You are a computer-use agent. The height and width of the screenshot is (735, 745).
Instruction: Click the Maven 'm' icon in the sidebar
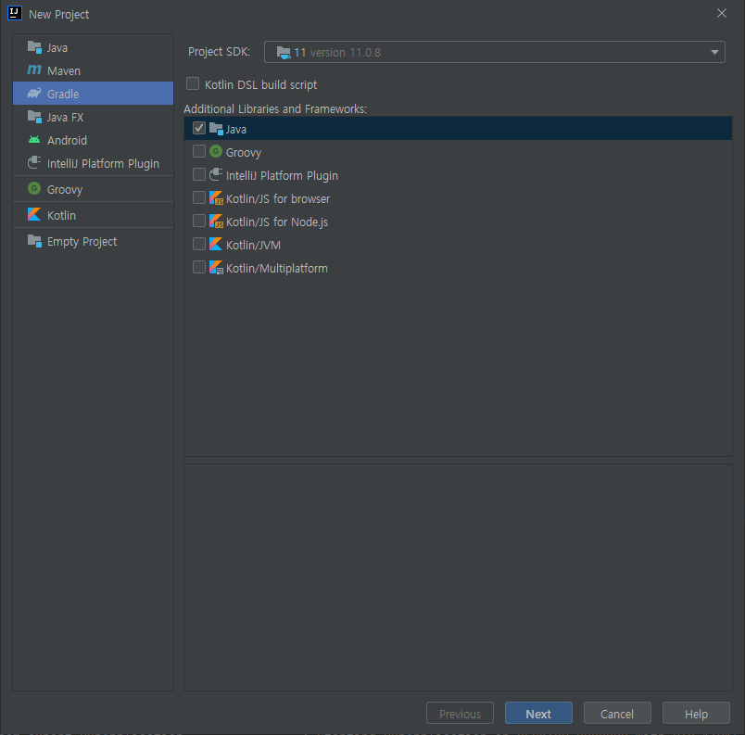coord(34,70)
